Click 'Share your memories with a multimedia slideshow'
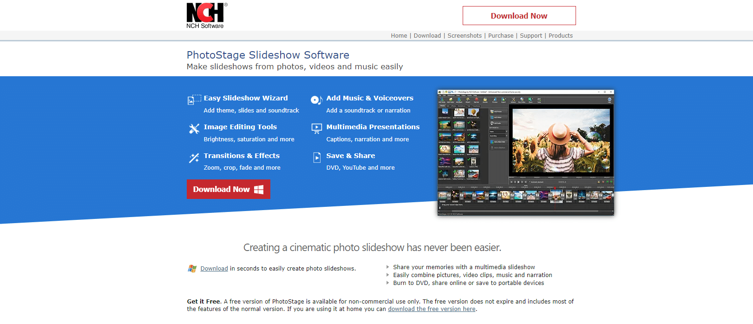 [x=464, y=267]
